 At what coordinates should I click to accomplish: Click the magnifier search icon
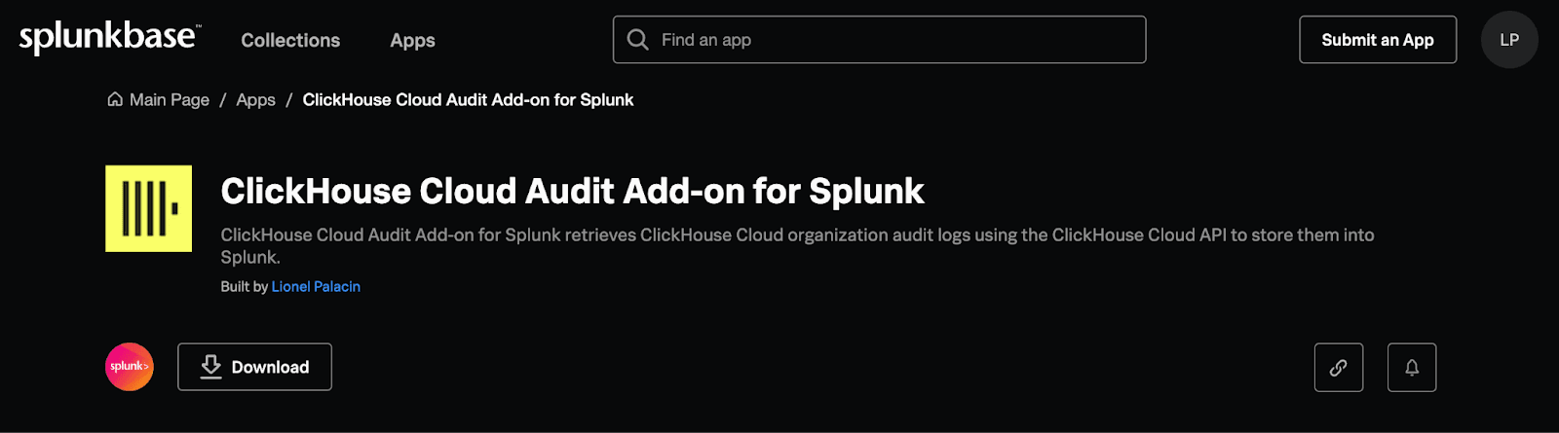point(637,40)
